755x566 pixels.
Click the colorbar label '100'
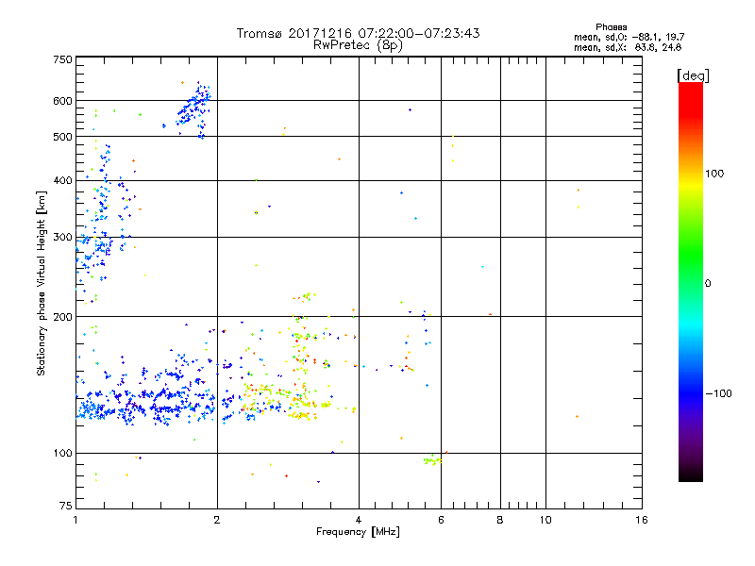[x=714, y=174]
